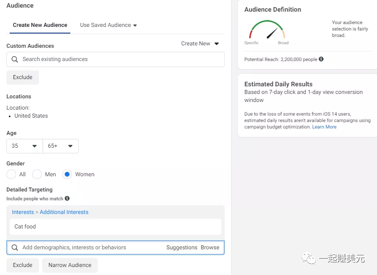Open the minimum age 35 dropdown

[25, 146]
